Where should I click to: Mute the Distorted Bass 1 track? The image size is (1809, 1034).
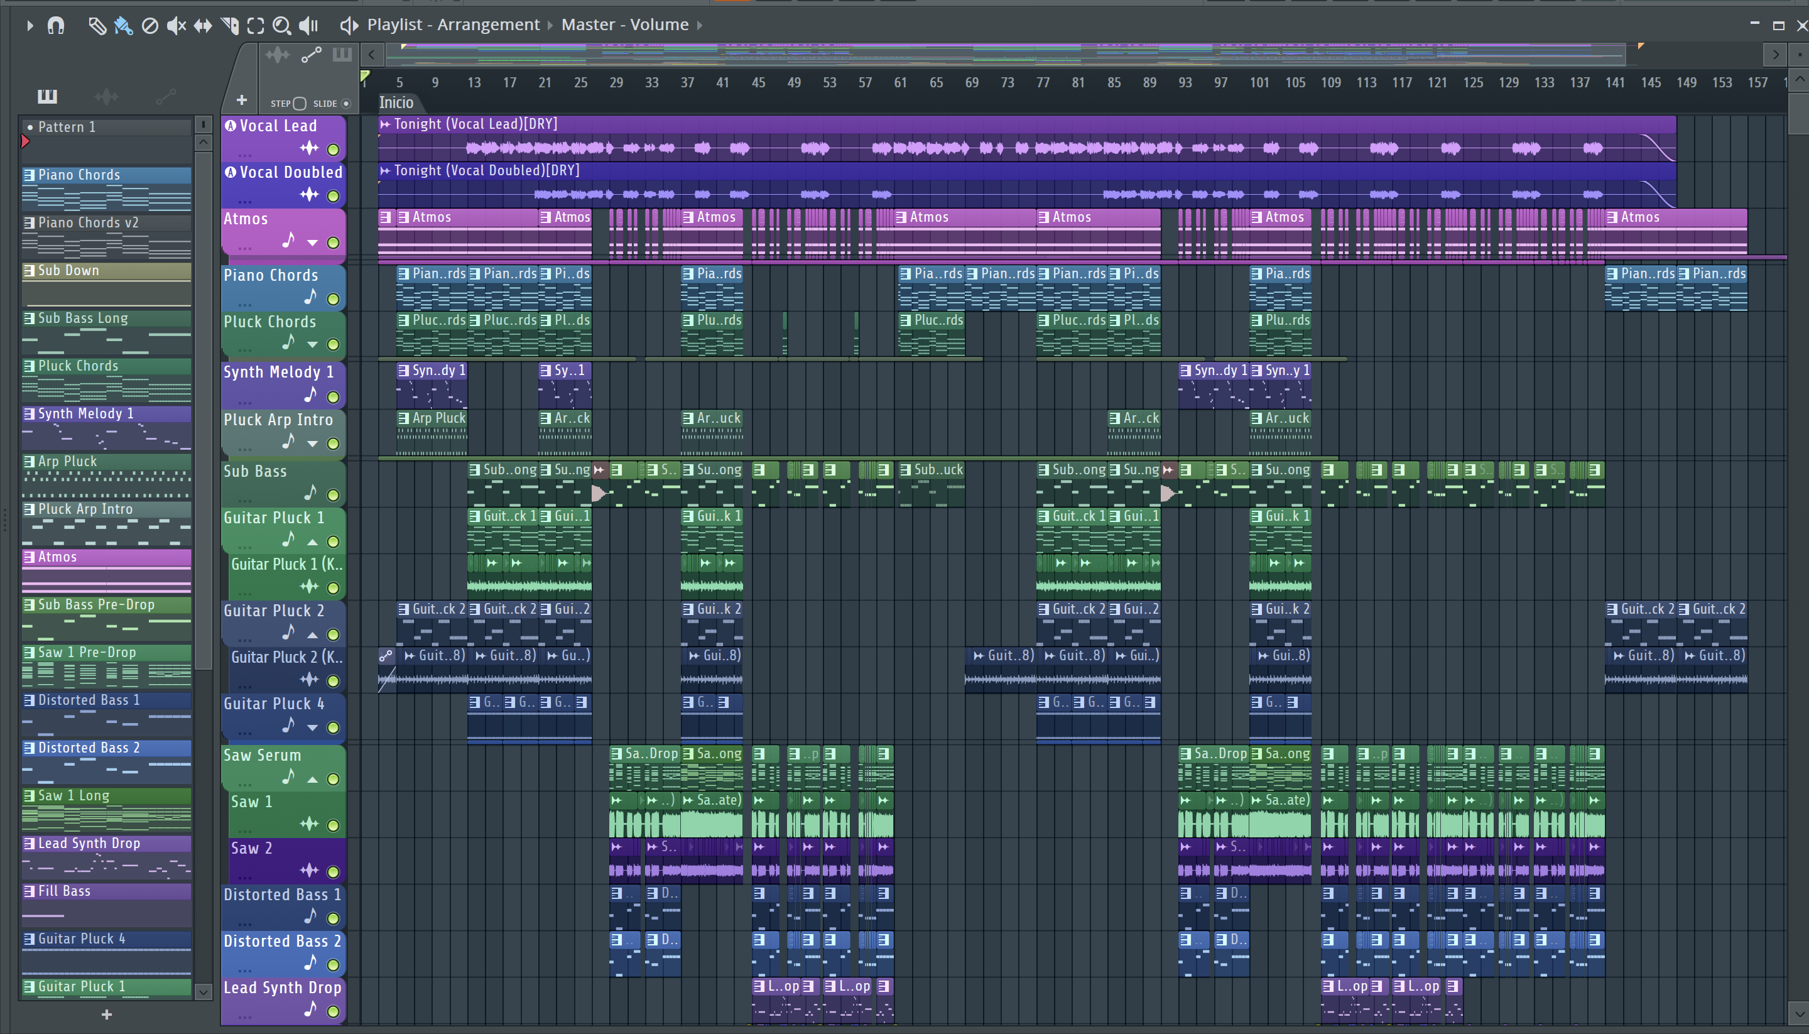(x=333, y=918)
